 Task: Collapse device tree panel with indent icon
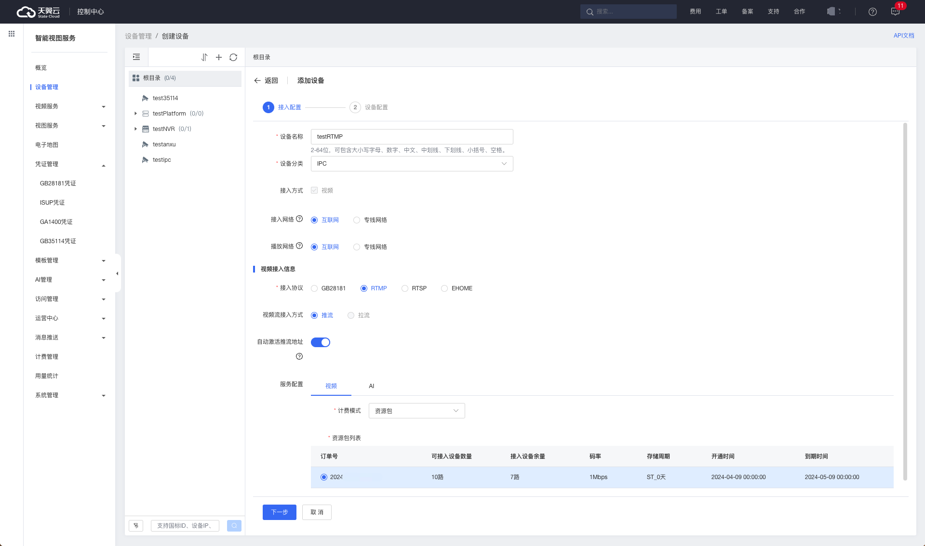point(136,57)
